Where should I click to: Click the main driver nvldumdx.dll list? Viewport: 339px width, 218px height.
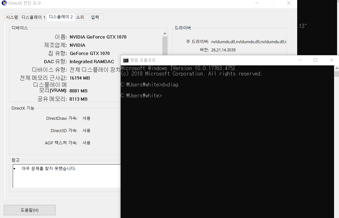coord(249,42)
